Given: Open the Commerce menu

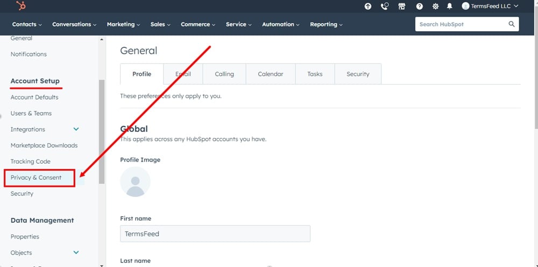Looking at the screenshot, I should (x=198, y=24).
